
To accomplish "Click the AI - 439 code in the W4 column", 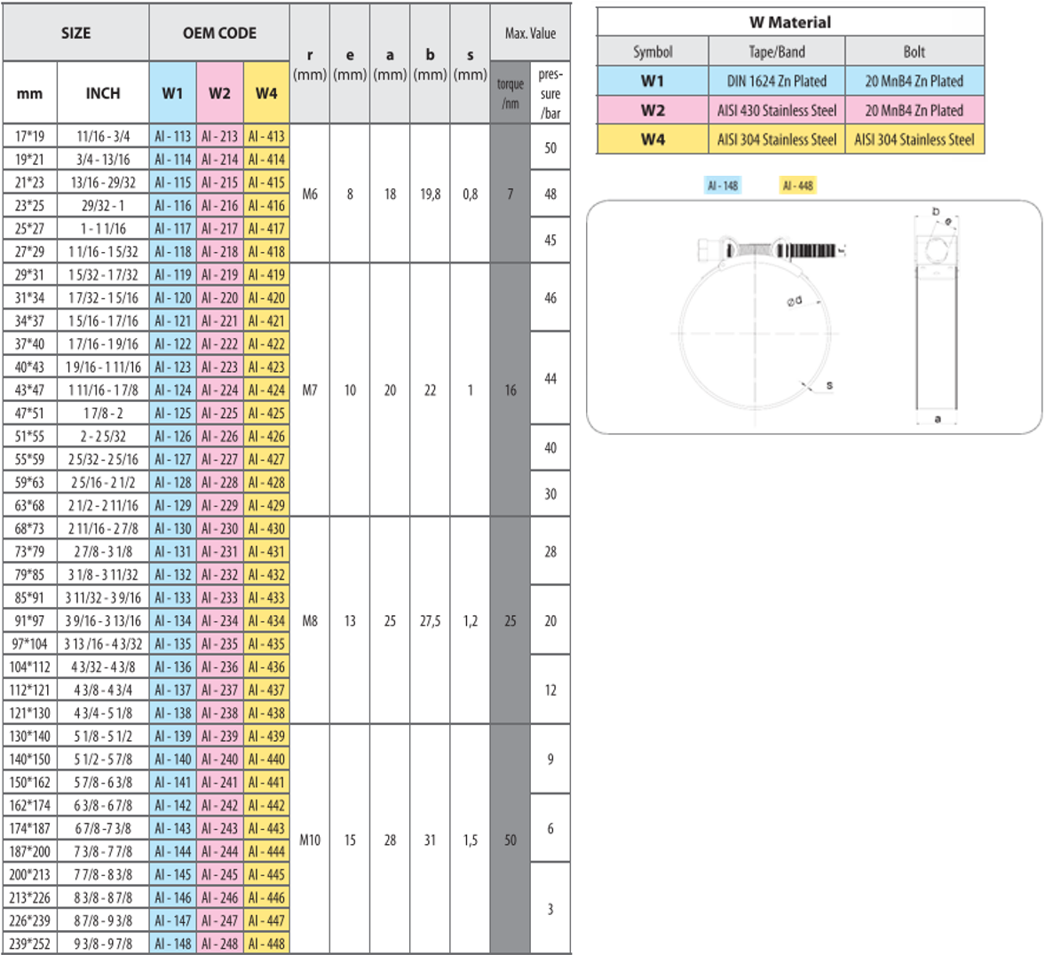I will tap(266, 736).
